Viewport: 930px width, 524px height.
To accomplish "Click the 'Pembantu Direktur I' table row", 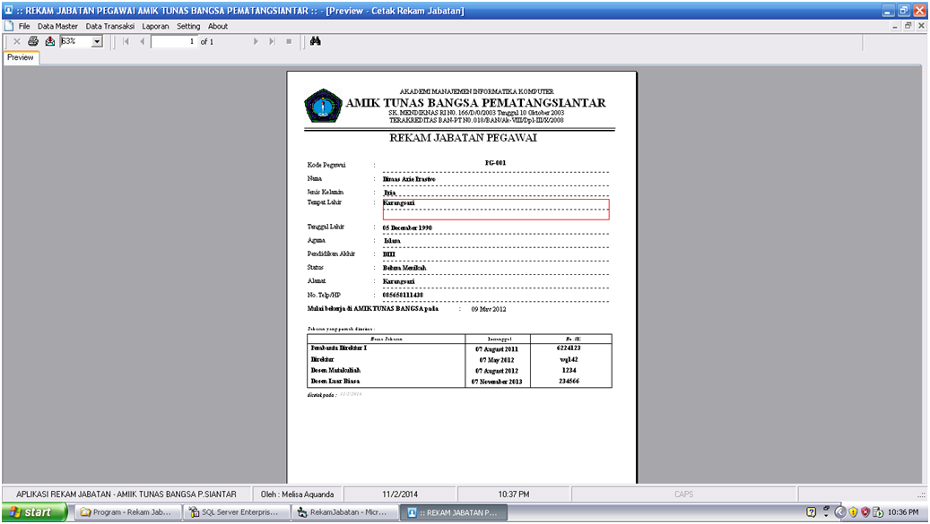I will [x=459, y=348].
